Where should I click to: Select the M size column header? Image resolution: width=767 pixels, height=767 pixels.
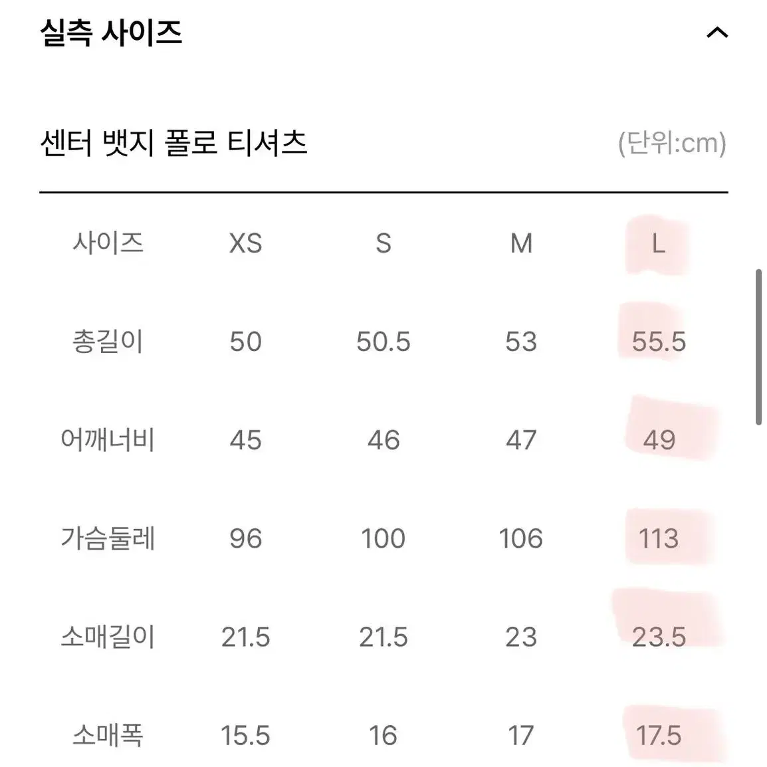point(521,243)
